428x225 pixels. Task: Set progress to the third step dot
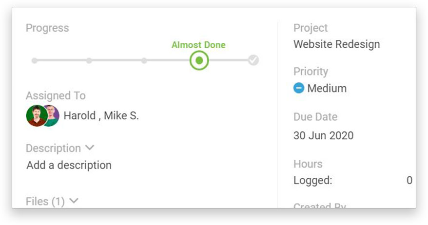tap(144, 60)
